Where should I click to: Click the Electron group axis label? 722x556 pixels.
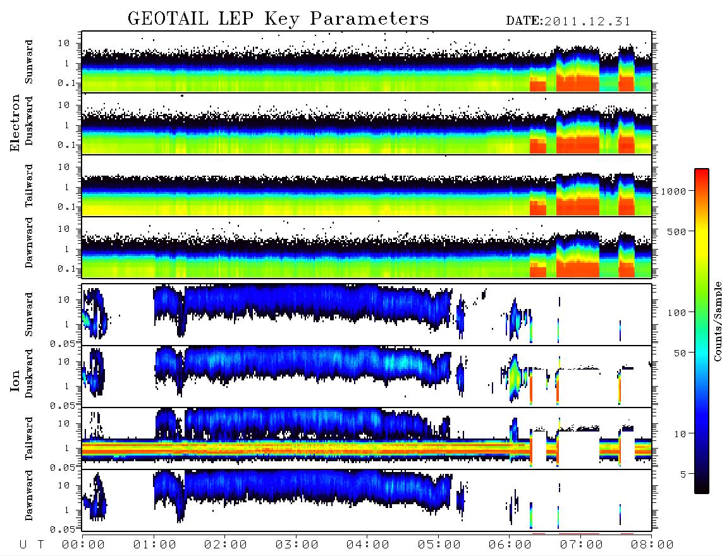click(x=15, y=123)
